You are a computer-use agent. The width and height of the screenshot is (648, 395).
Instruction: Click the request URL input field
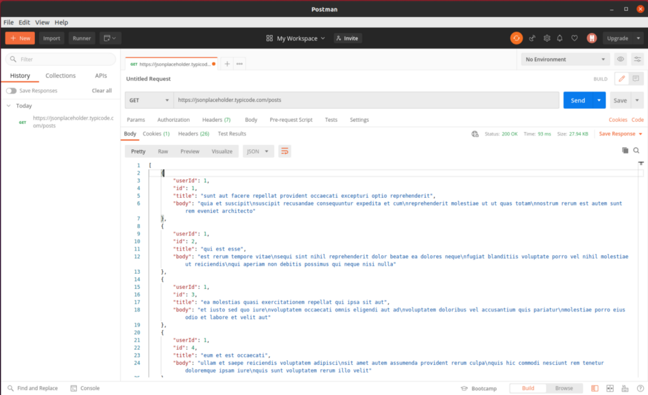point(366,100)
